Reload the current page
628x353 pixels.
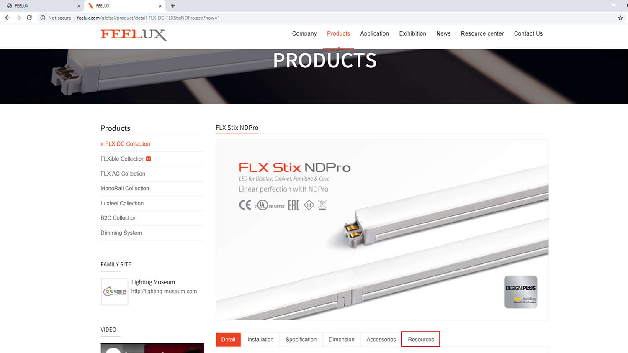29,18
